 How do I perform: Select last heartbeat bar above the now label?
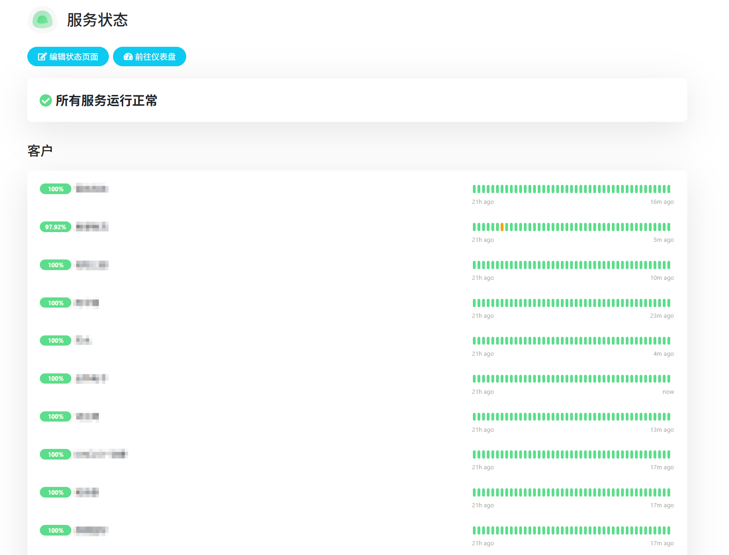[x=669, y=378]
